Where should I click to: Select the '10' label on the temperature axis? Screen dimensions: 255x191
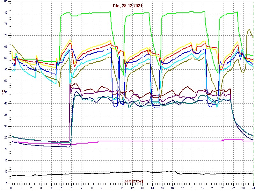click(5, 172)
